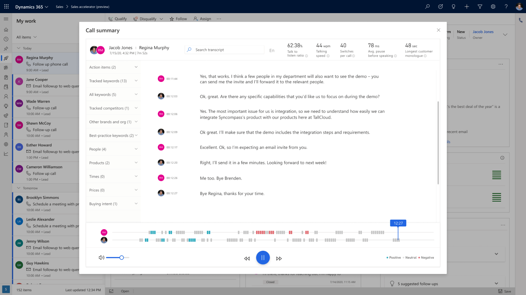Click the search magnifier in top bar
This screenshot has height=295, width=526.
tap(427, 7)
